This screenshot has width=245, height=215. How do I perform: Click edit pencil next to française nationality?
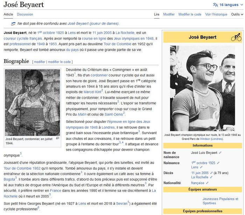208,183
